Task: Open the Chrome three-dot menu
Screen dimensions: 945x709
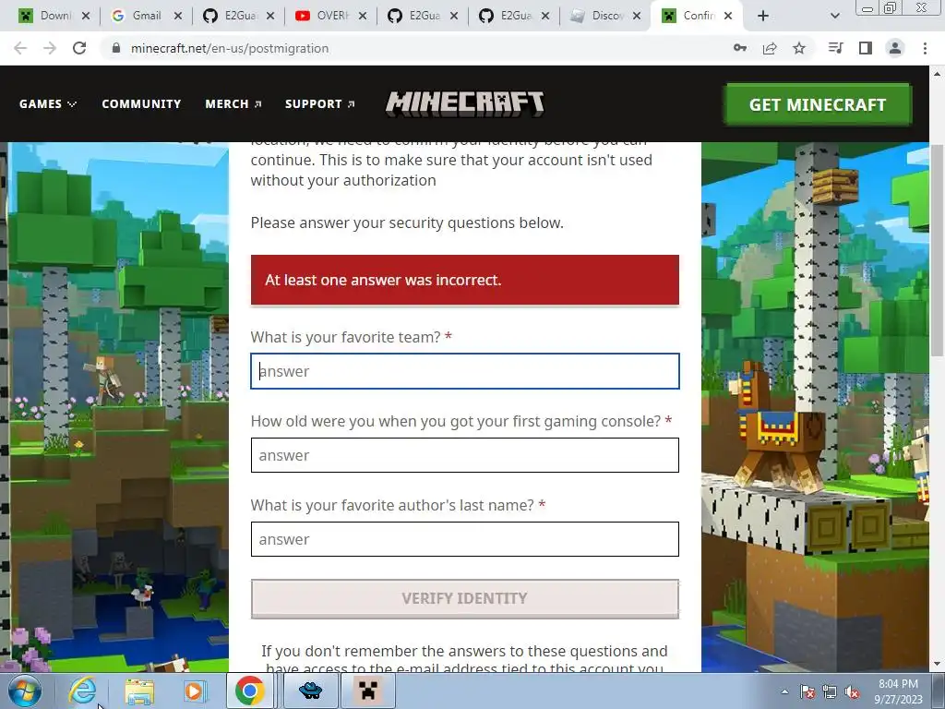Action: coord(925,48)
